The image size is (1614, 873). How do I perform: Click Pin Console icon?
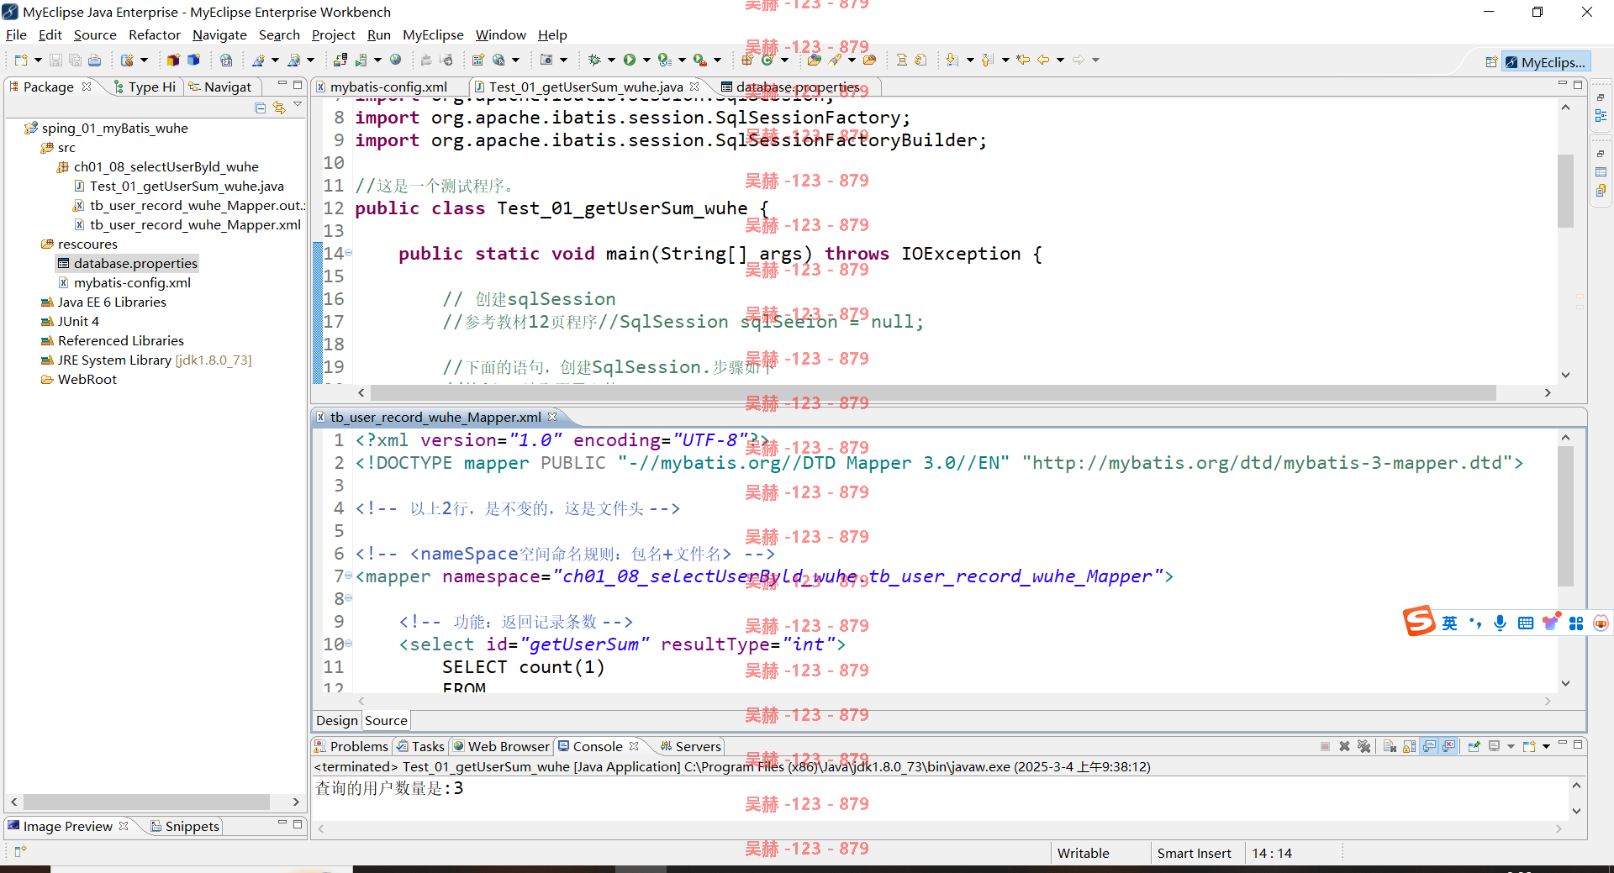tap(1474, 746)
